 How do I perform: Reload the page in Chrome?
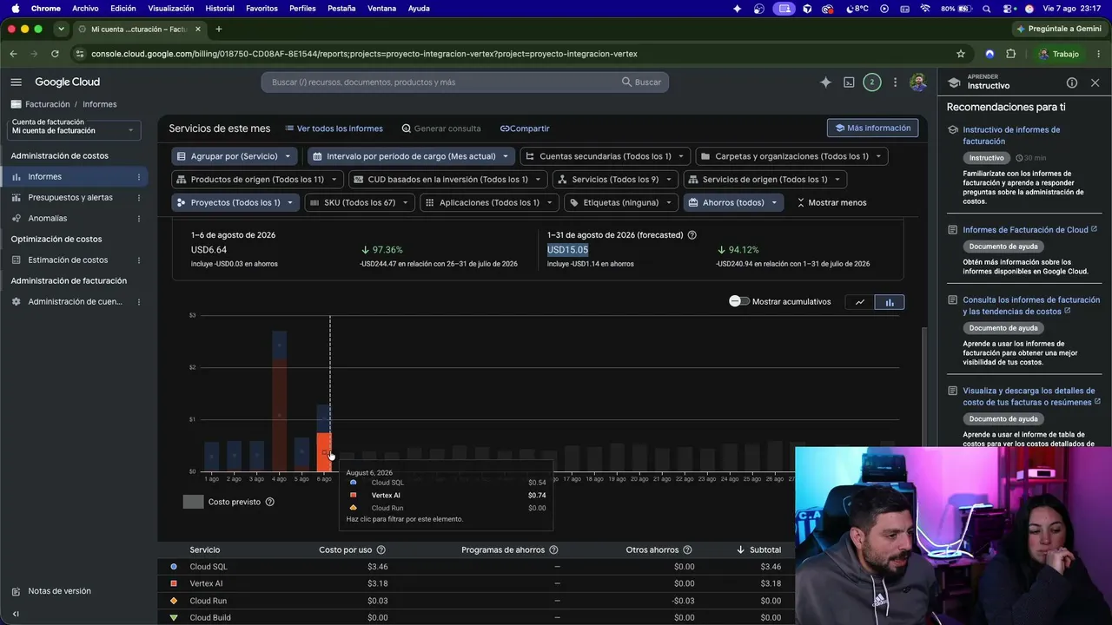[55, 54]
